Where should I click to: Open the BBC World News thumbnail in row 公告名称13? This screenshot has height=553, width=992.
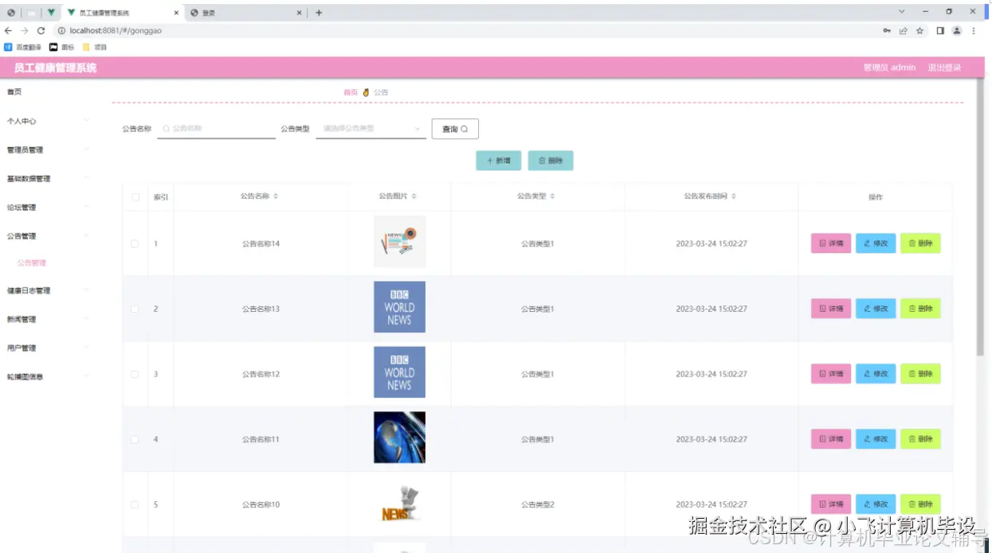(x=399, y=307)
